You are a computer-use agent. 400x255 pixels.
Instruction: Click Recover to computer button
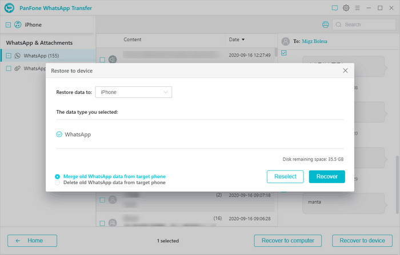coord(288,241)
